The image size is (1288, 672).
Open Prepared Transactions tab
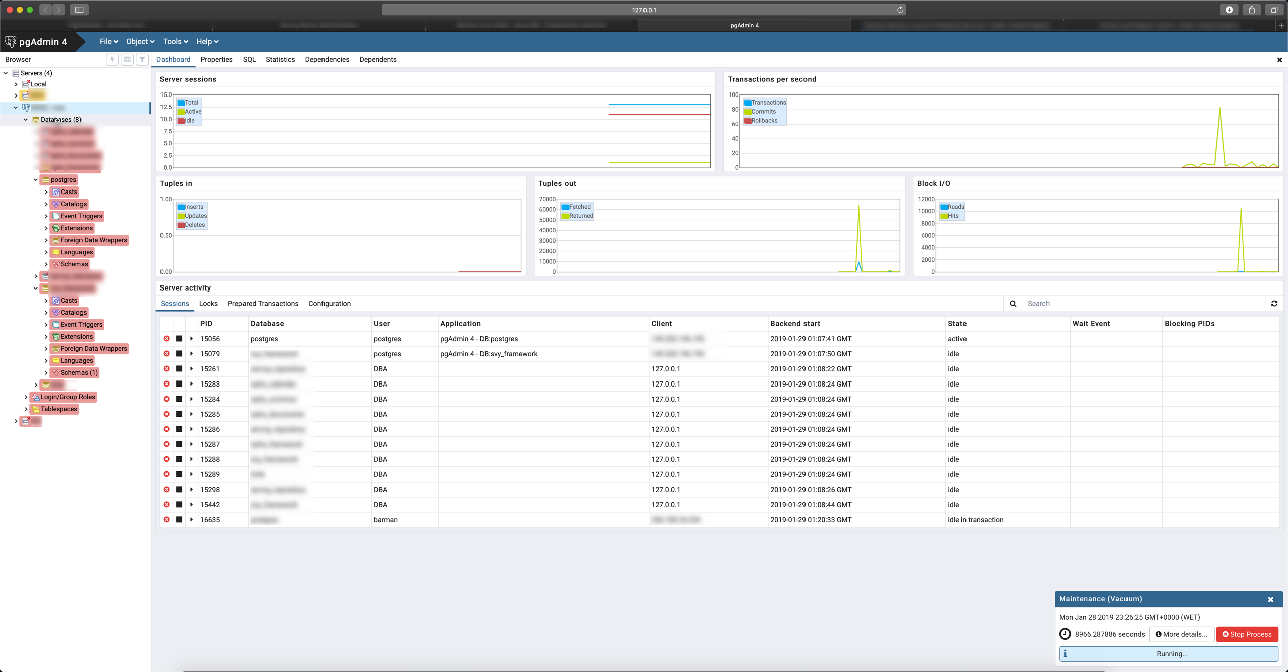(263, 304)
